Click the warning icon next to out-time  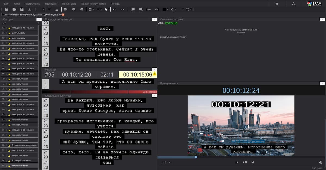(154, 74)
